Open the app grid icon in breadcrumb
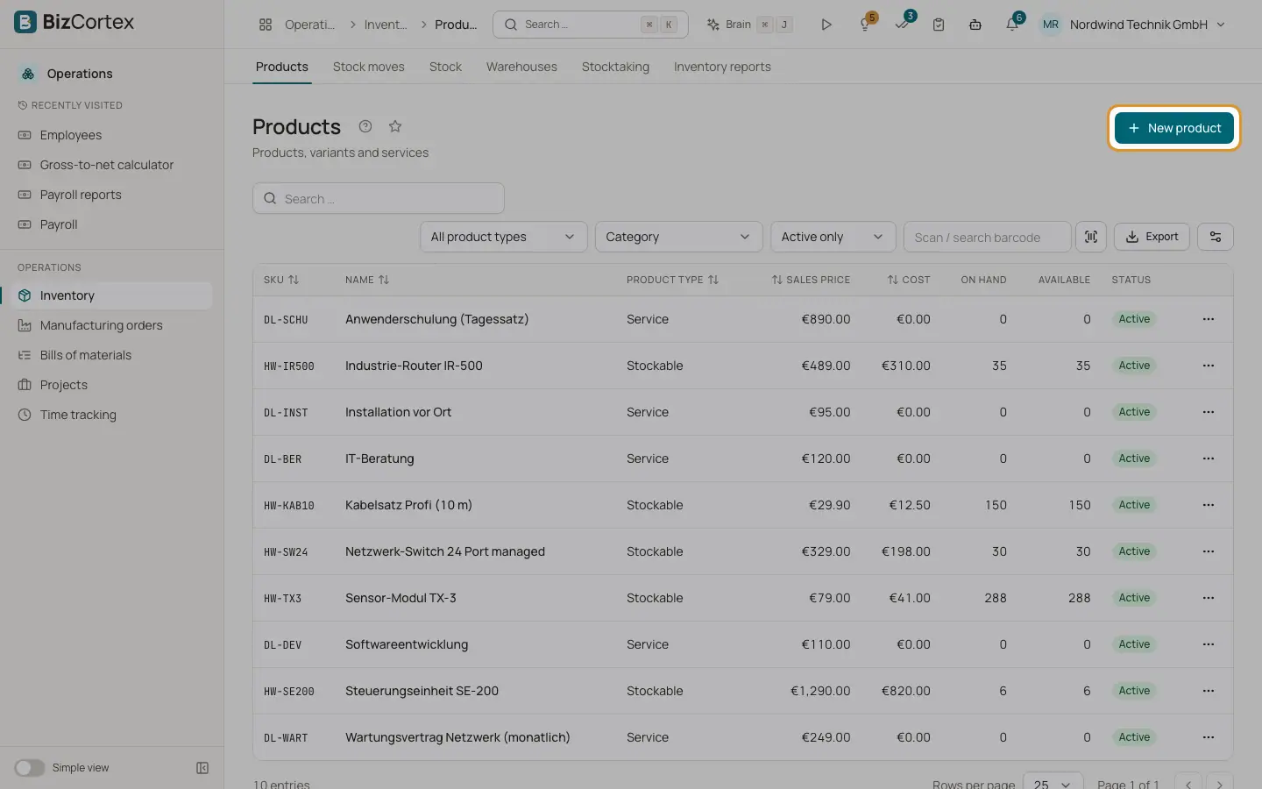The width and height of the screenshot is (1262, 789). pos(266,25)
